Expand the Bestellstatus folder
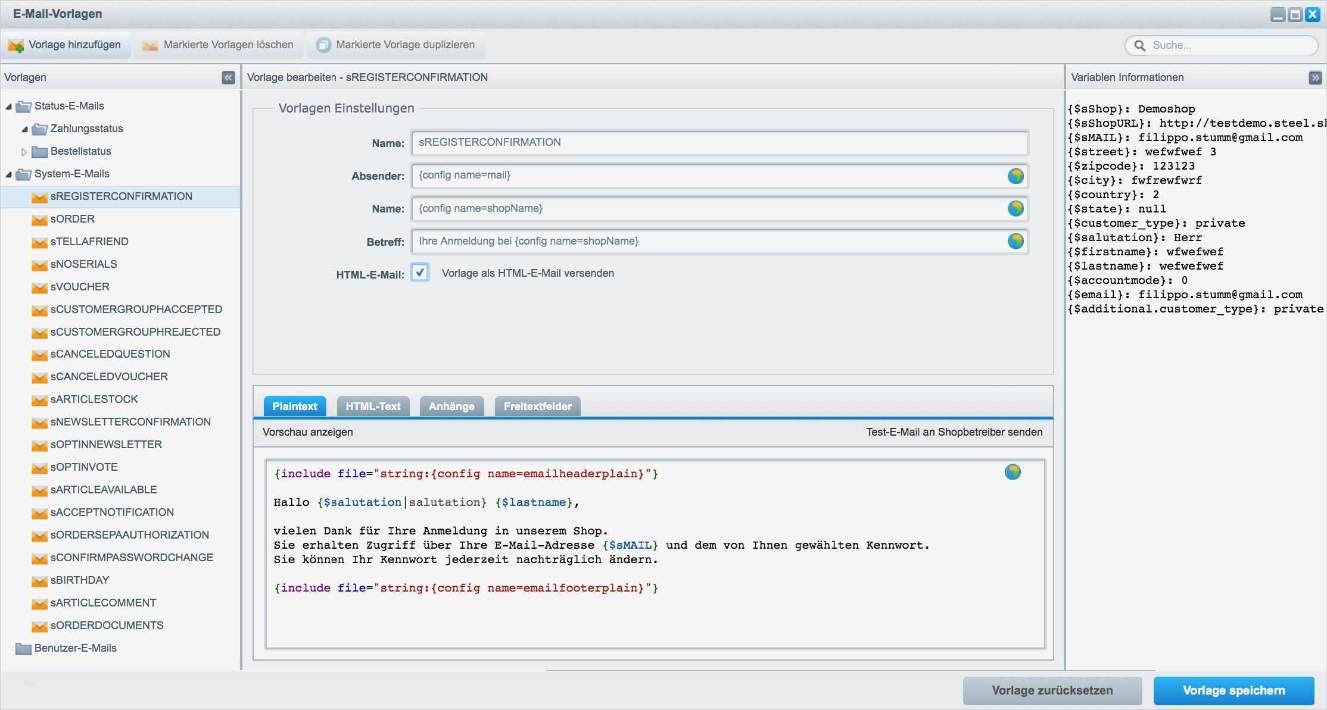Screen dimensions: 1327x710 (x=24, y=152)
